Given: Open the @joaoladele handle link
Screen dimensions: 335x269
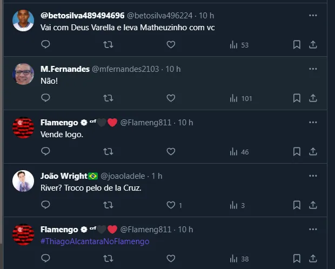Looking at the screenshot, I should (124, 176).
